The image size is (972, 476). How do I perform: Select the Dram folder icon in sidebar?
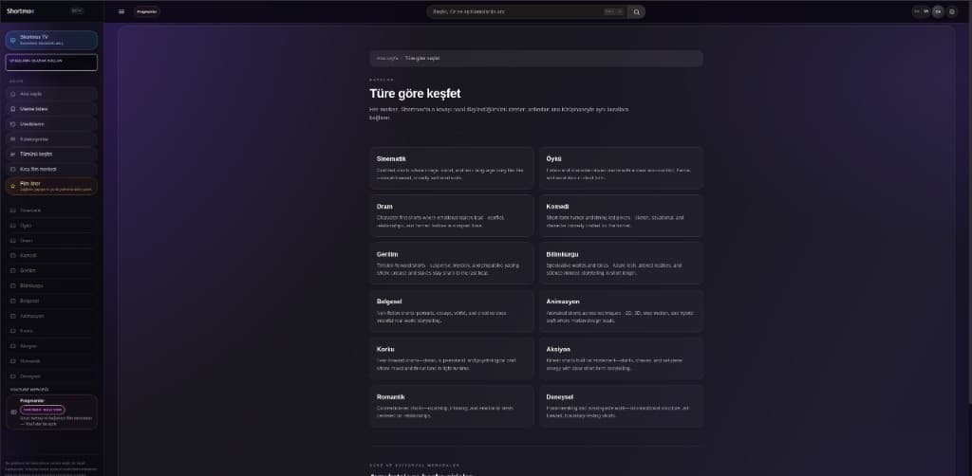pyautogui.click(x=13, y=241)
